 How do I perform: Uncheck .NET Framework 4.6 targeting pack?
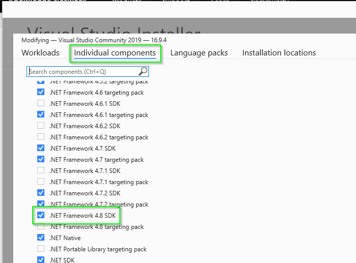[x=41, y=92]
